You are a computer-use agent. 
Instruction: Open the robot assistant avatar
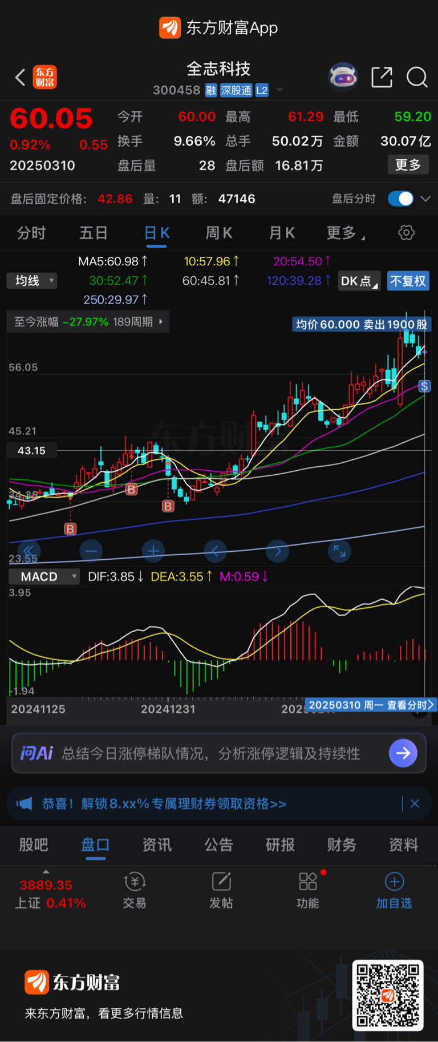(343, 77)
